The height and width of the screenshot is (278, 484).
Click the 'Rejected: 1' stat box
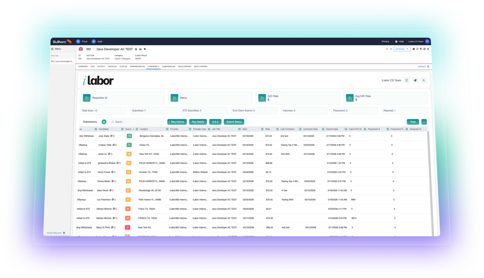point(405,110)
